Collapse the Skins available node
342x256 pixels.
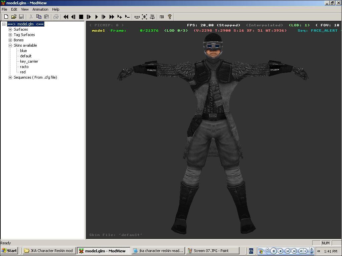click(x=10, y=45)
